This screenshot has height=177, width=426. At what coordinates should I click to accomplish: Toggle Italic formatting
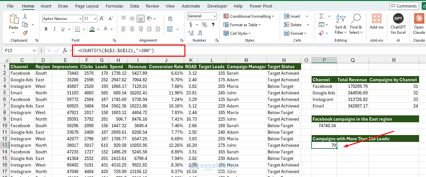click(x=54, y=29)
